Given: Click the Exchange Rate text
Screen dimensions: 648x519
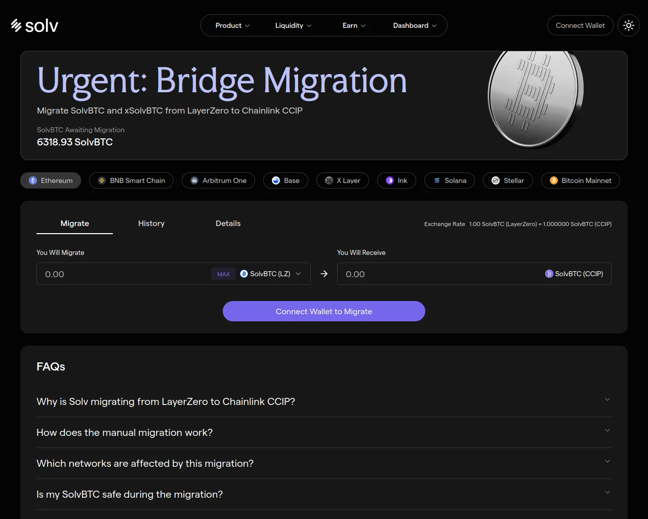Looking at the screenshot, I should click(518, 224).
